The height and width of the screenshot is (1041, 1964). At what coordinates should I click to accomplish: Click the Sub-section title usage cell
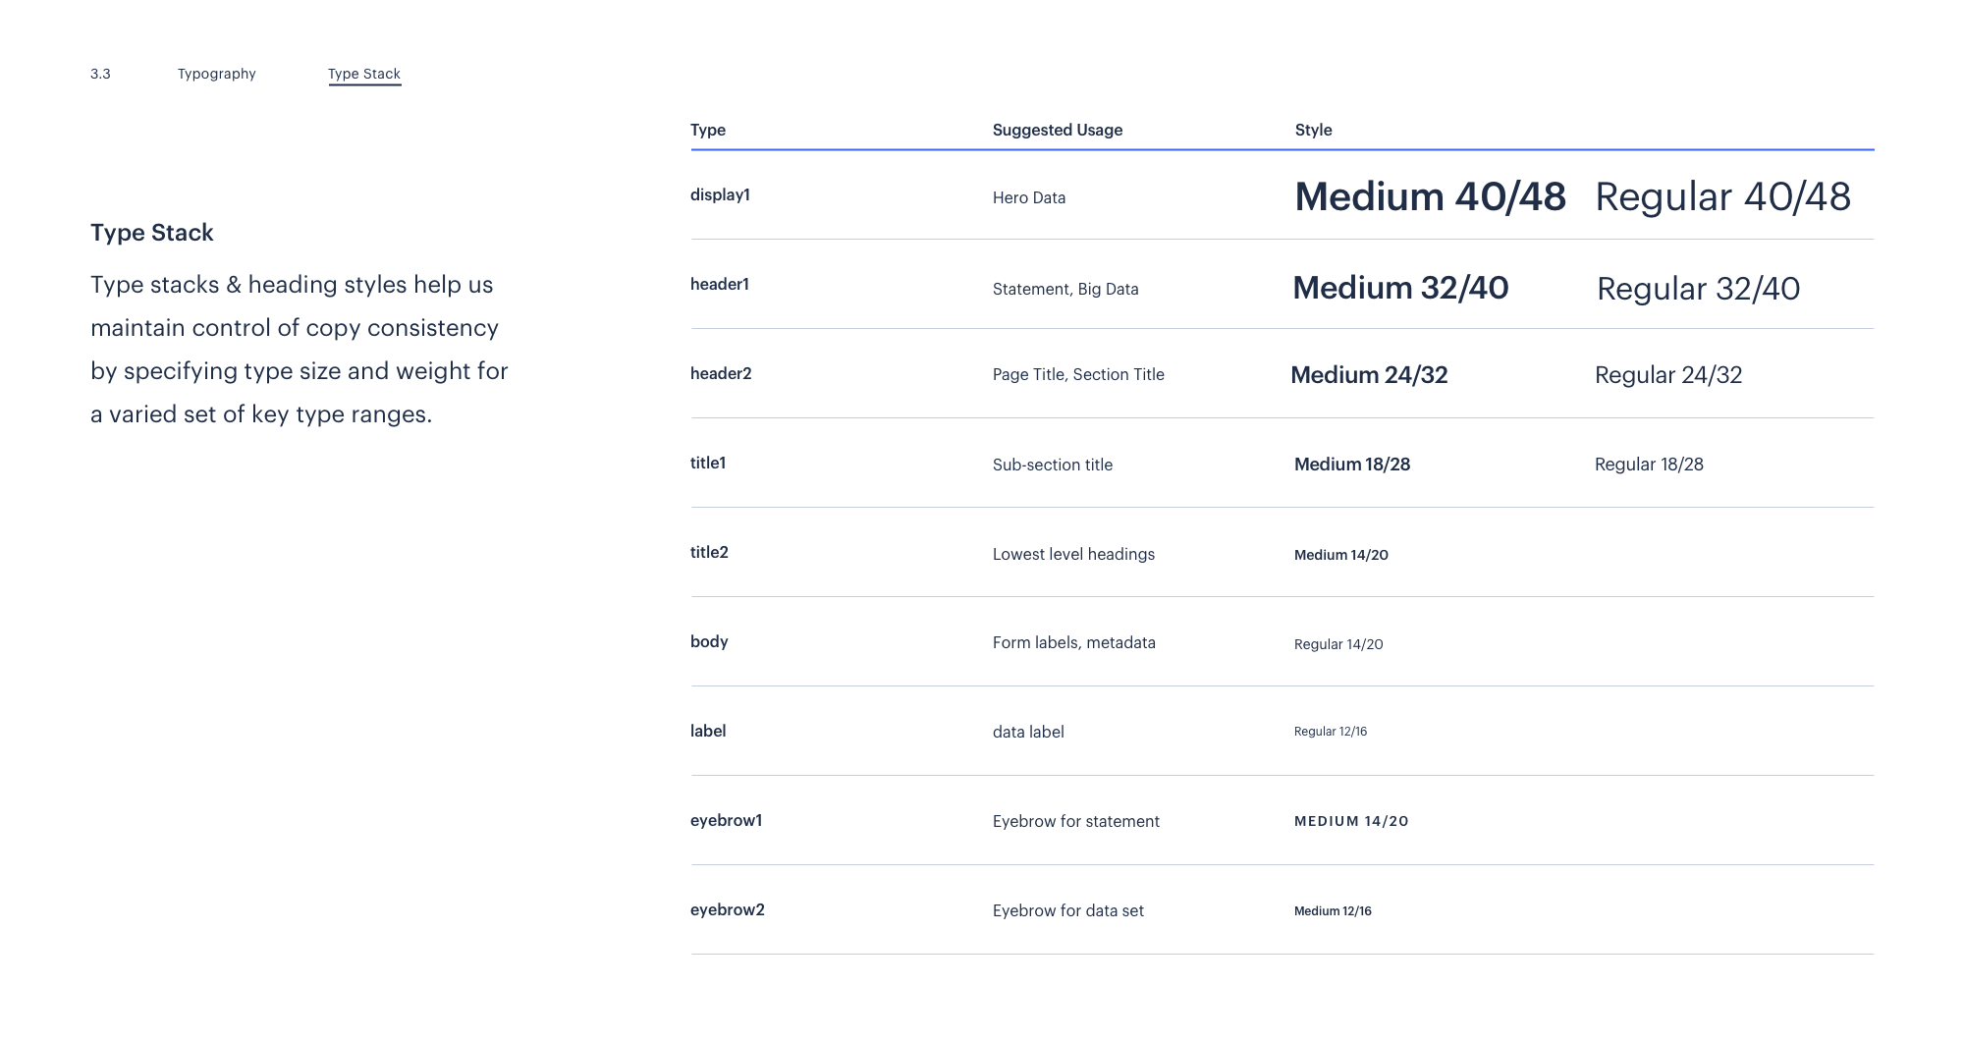(x=1053, y=465)
